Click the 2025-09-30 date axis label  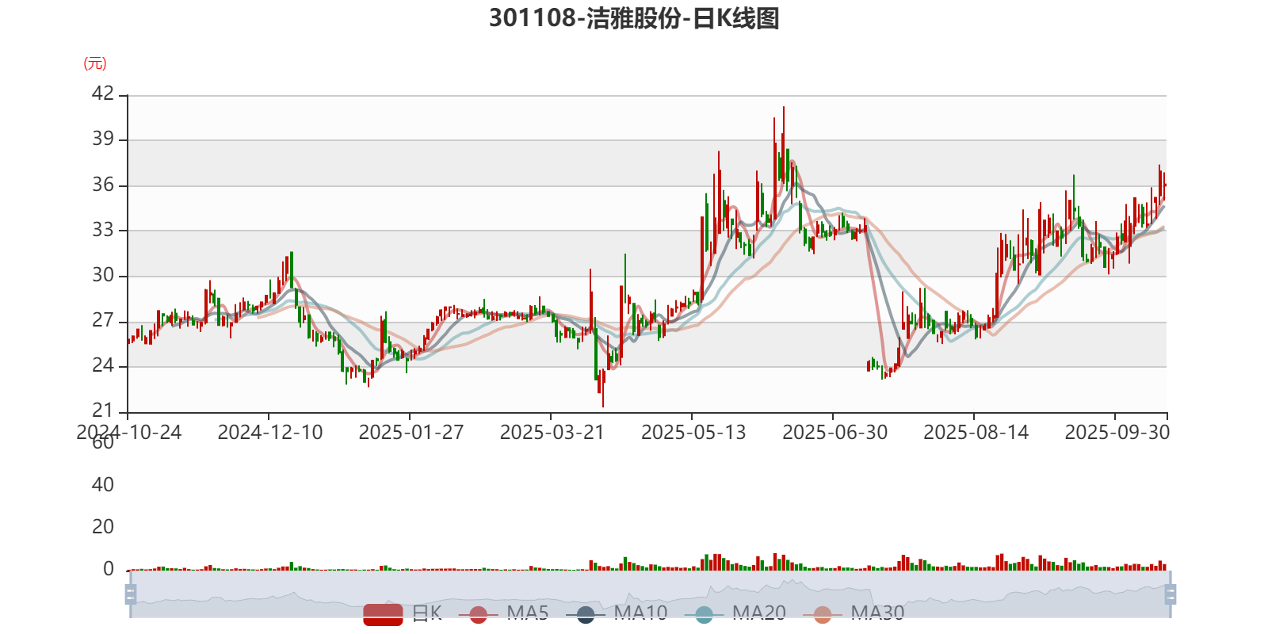click(1117, 433)
